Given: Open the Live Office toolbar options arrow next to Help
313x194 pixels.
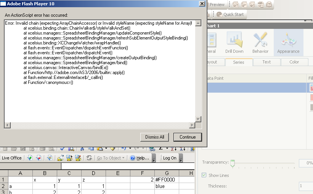Looking at the screenshot, I should click(x=154, y=158).
